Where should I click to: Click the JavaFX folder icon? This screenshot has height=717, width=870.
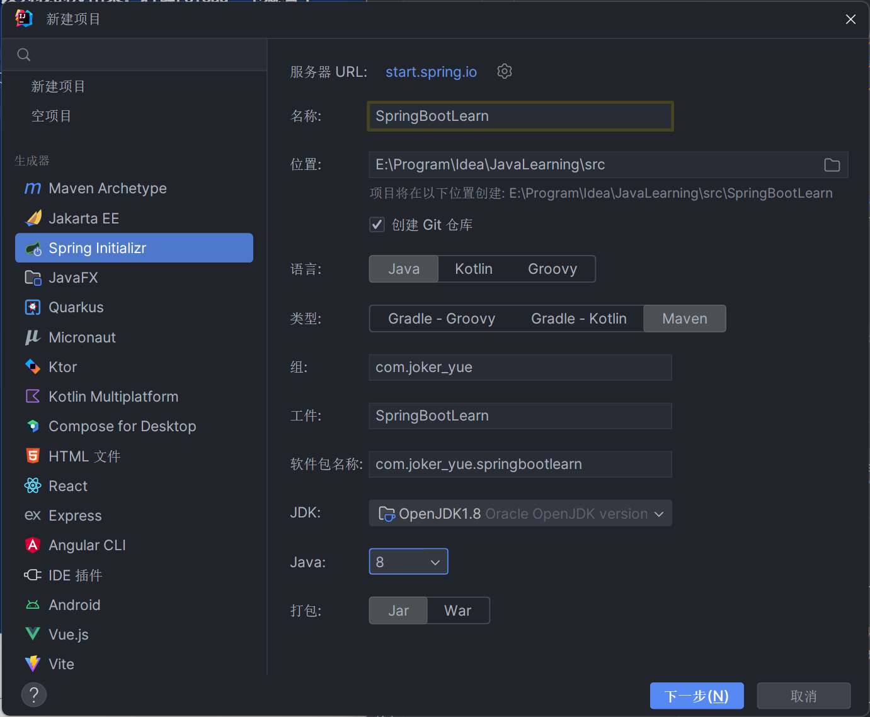pyautogui.click(x=33, y=278)
